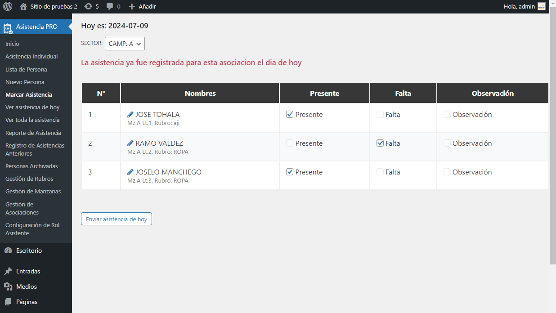Open the SECTOR dropdown showing CAMP. A
Viewport: 556px width, 313px height.
(x=125, y=44)
